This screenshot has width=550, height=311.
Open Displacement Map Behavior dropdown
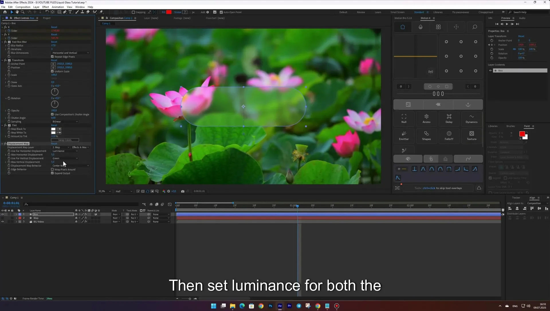tap(70, 166)
